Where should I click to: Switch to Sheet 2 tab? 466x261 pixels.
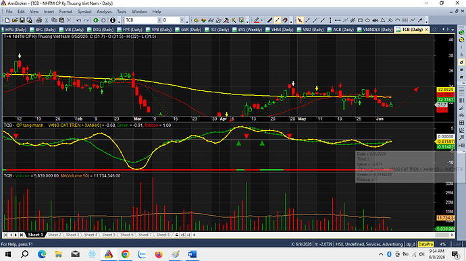55,235
